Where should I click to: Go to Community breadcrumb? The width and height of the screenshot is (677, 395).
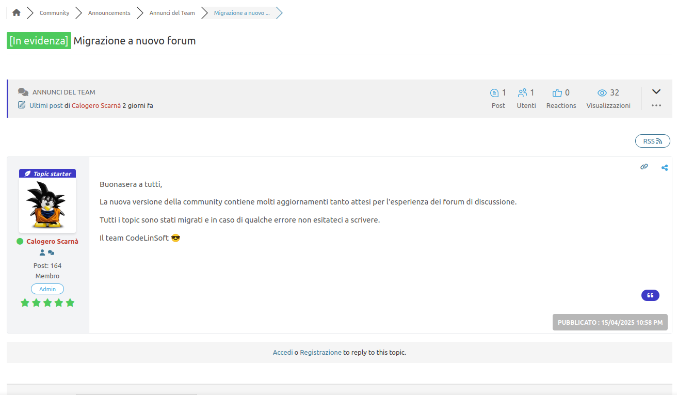click(x=54, y=13)
